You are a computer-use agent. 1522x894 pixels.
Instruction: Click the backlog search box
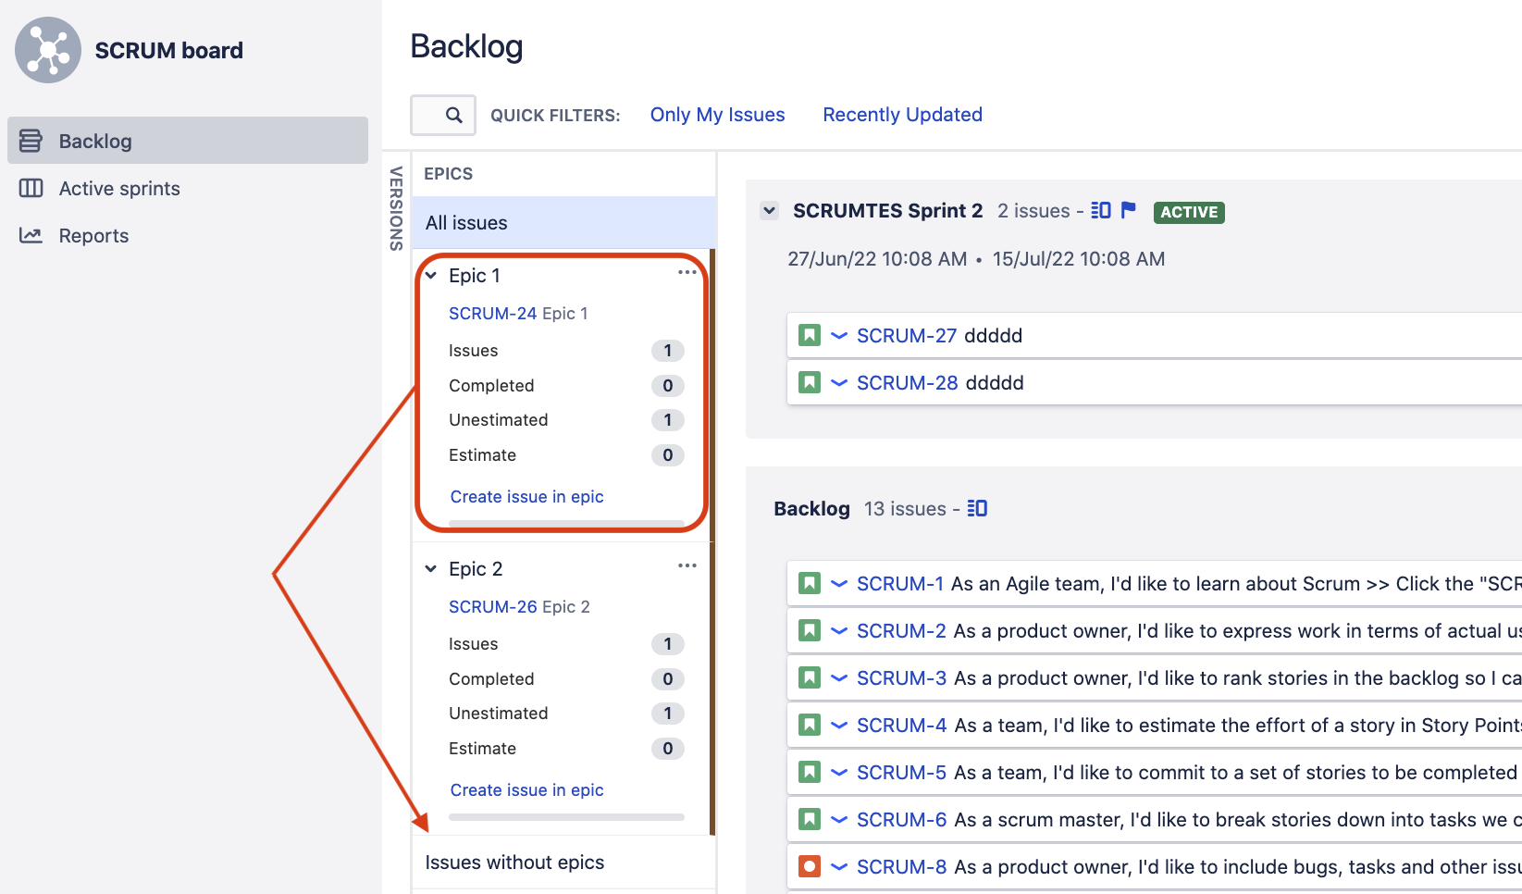[443, 115]
